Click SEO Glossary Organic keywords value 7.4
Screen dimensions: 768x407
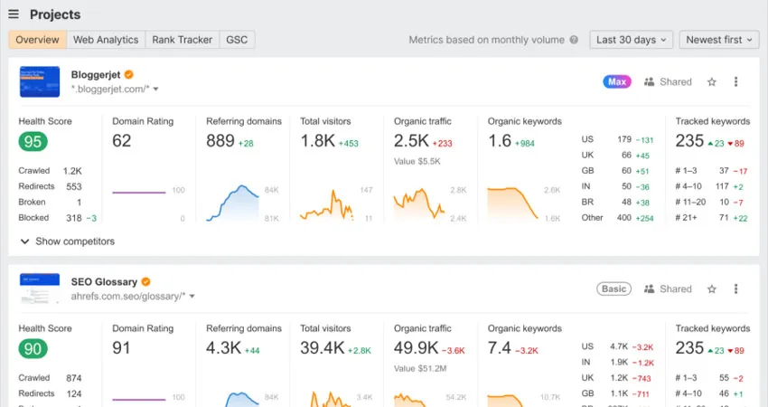pyautogui.click(x=499, y=347)
